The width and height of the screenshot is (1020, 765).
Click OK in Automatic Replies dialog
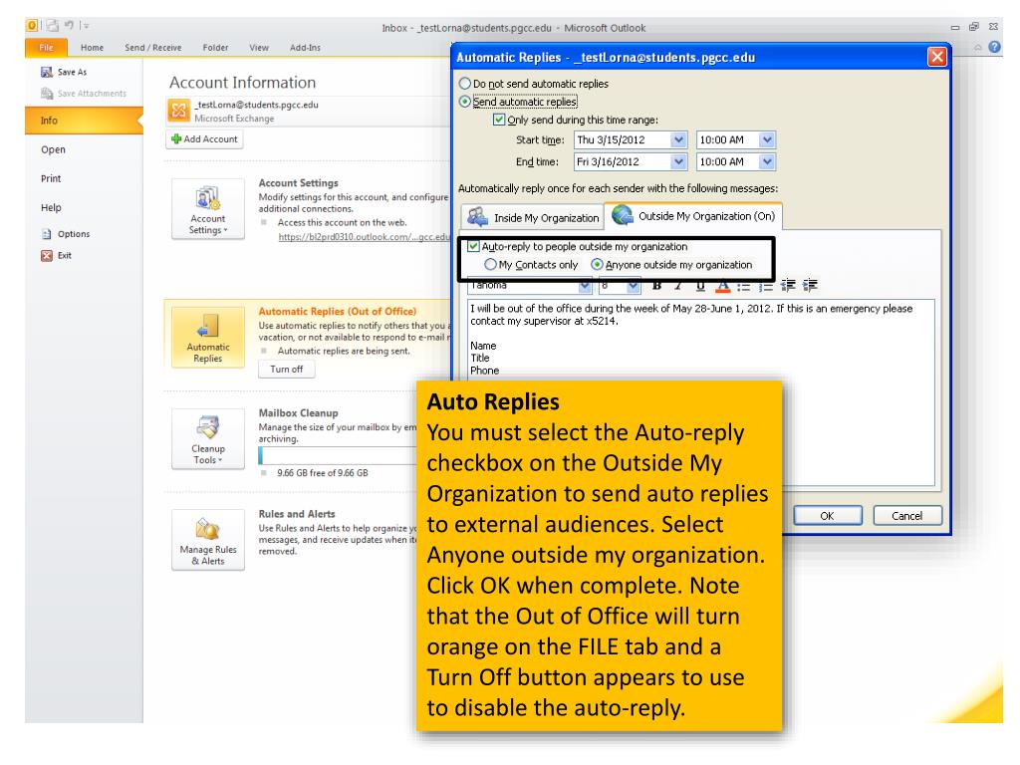(827, 516)
